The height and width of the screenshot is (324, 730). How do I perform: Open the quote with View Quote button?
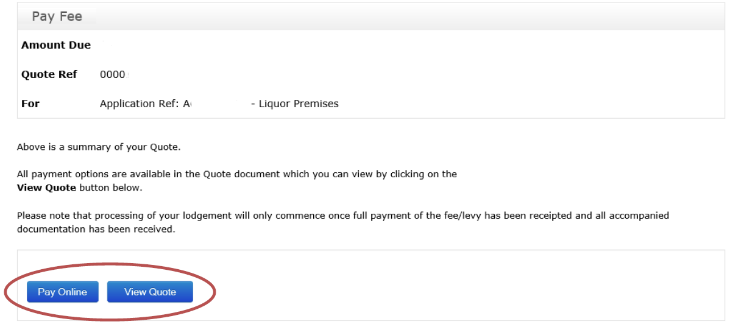click(150, 292)
